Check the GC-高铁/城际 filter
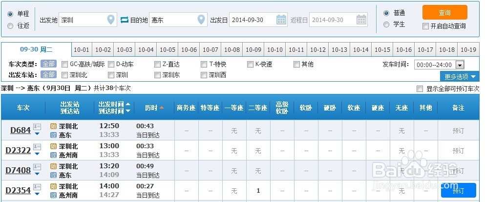This screenshot has width=485, height=202. [64, 65]
